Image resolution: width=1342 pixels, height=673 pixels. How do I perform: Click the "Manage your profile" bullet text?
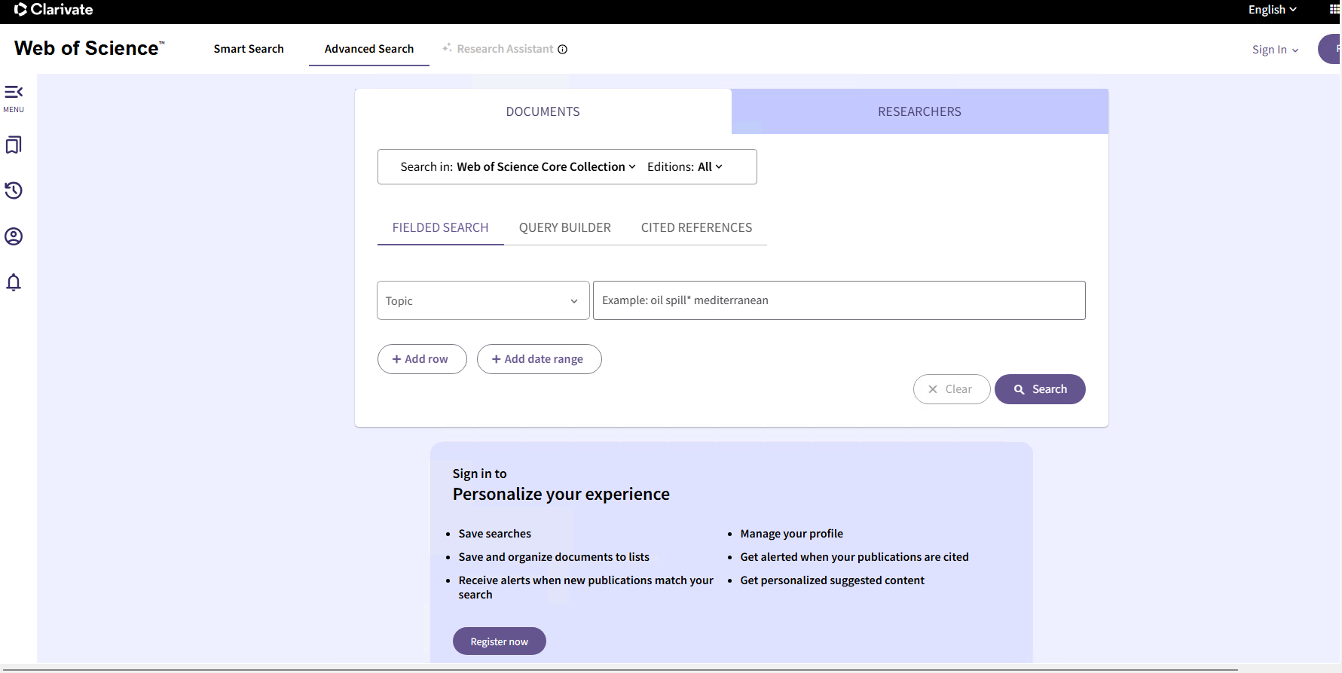(791, 534)
